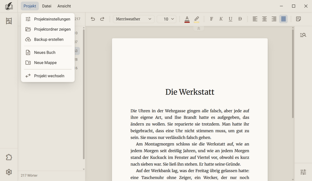The image size is (312, 181).
Task: Click the sidebar list down arrow
Action: [84, 169]
